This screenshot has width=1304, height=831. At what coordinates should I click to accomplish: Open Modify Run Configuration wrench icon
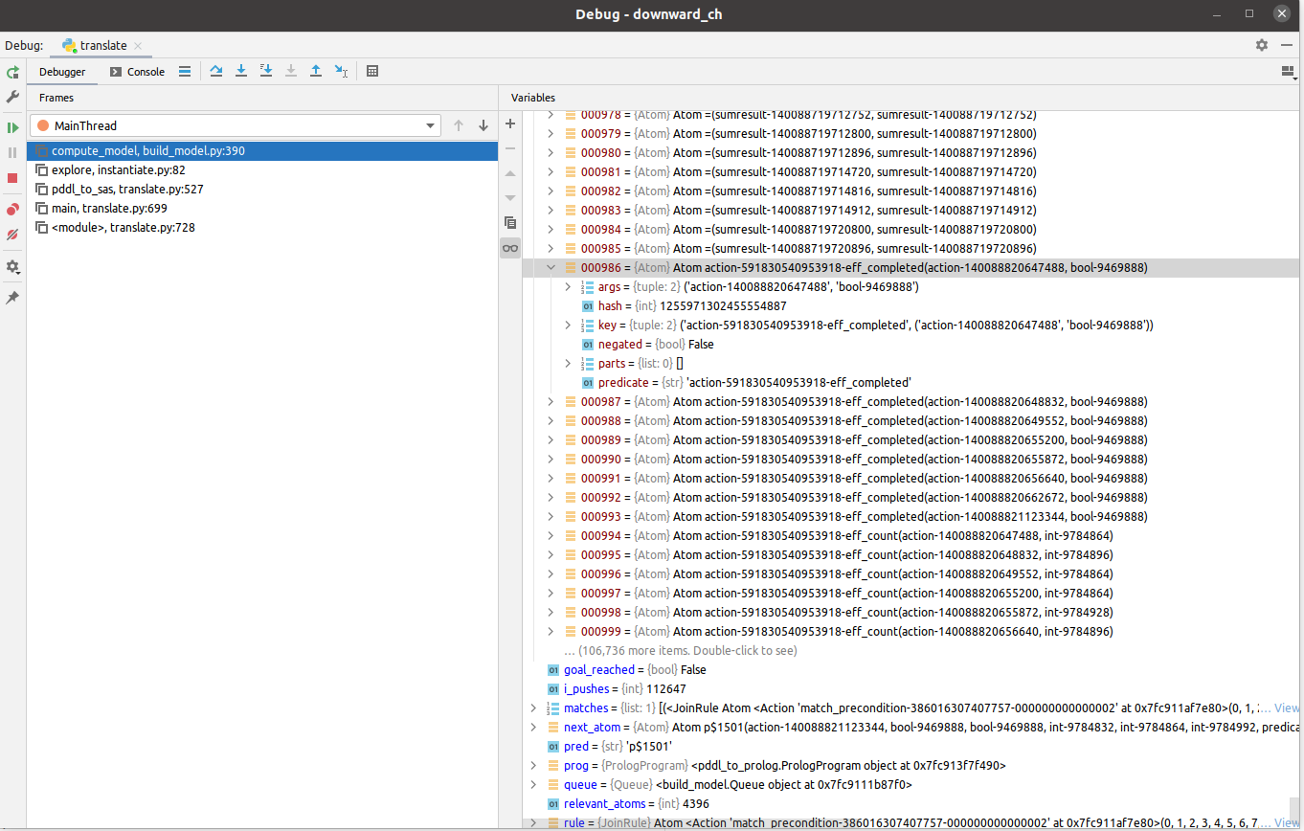12,97
